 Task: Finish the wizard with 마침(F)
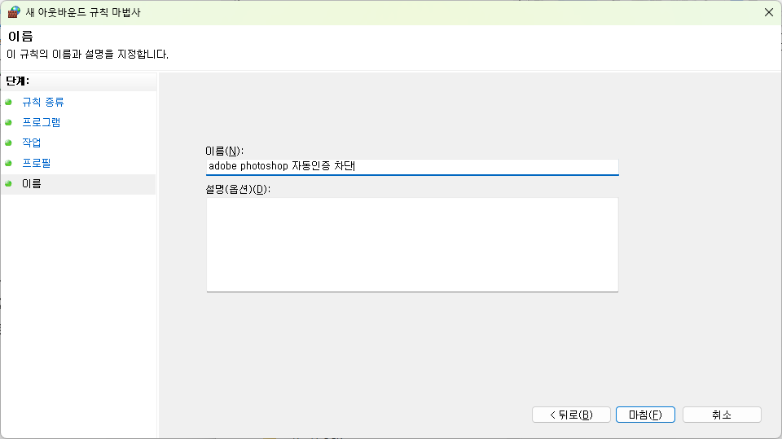[x=645, y=415]
